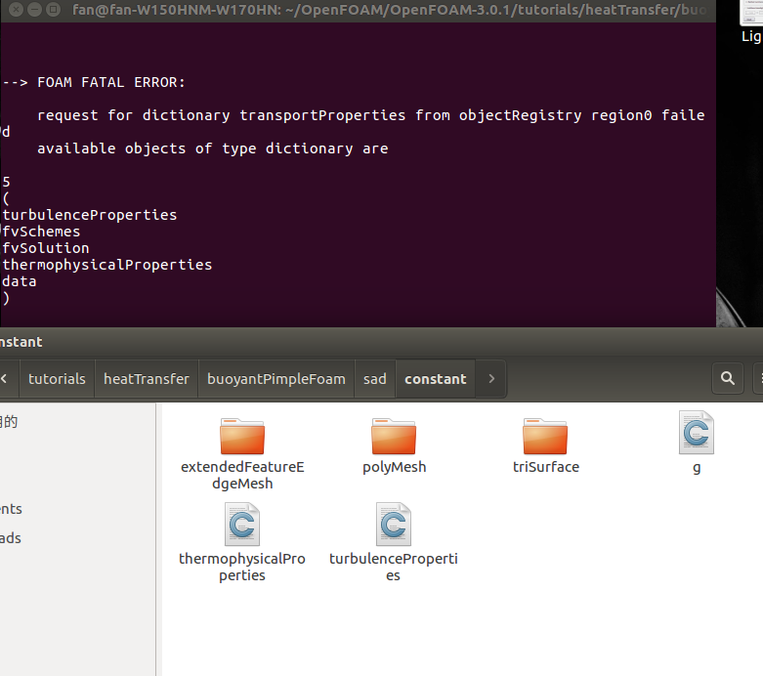The image size is (763, 676).
Task: Click data in the terminal output
Action: pos(20,281)
